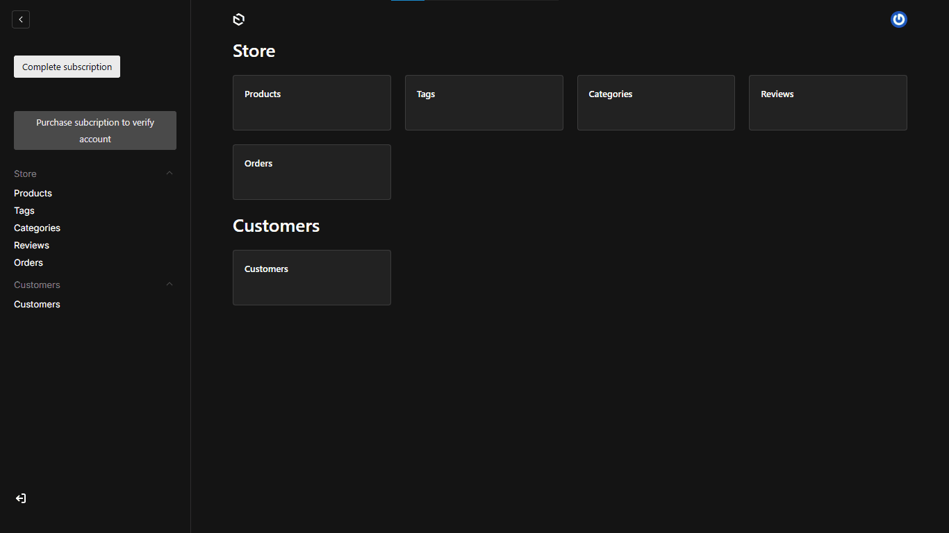Open the Customers card
This screenshot has width=949, height=533.
312,278
